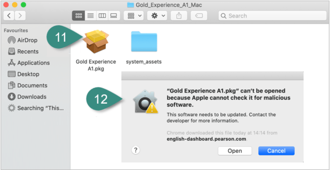Open the gear action menu
Screen dimensions: 330x170
click(x=157, y=16)
